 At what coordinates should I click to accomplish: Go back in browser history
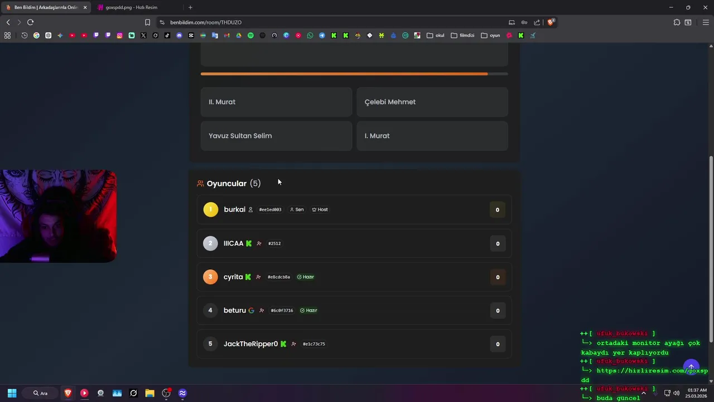pyautogui.click(x=8, y=22)
